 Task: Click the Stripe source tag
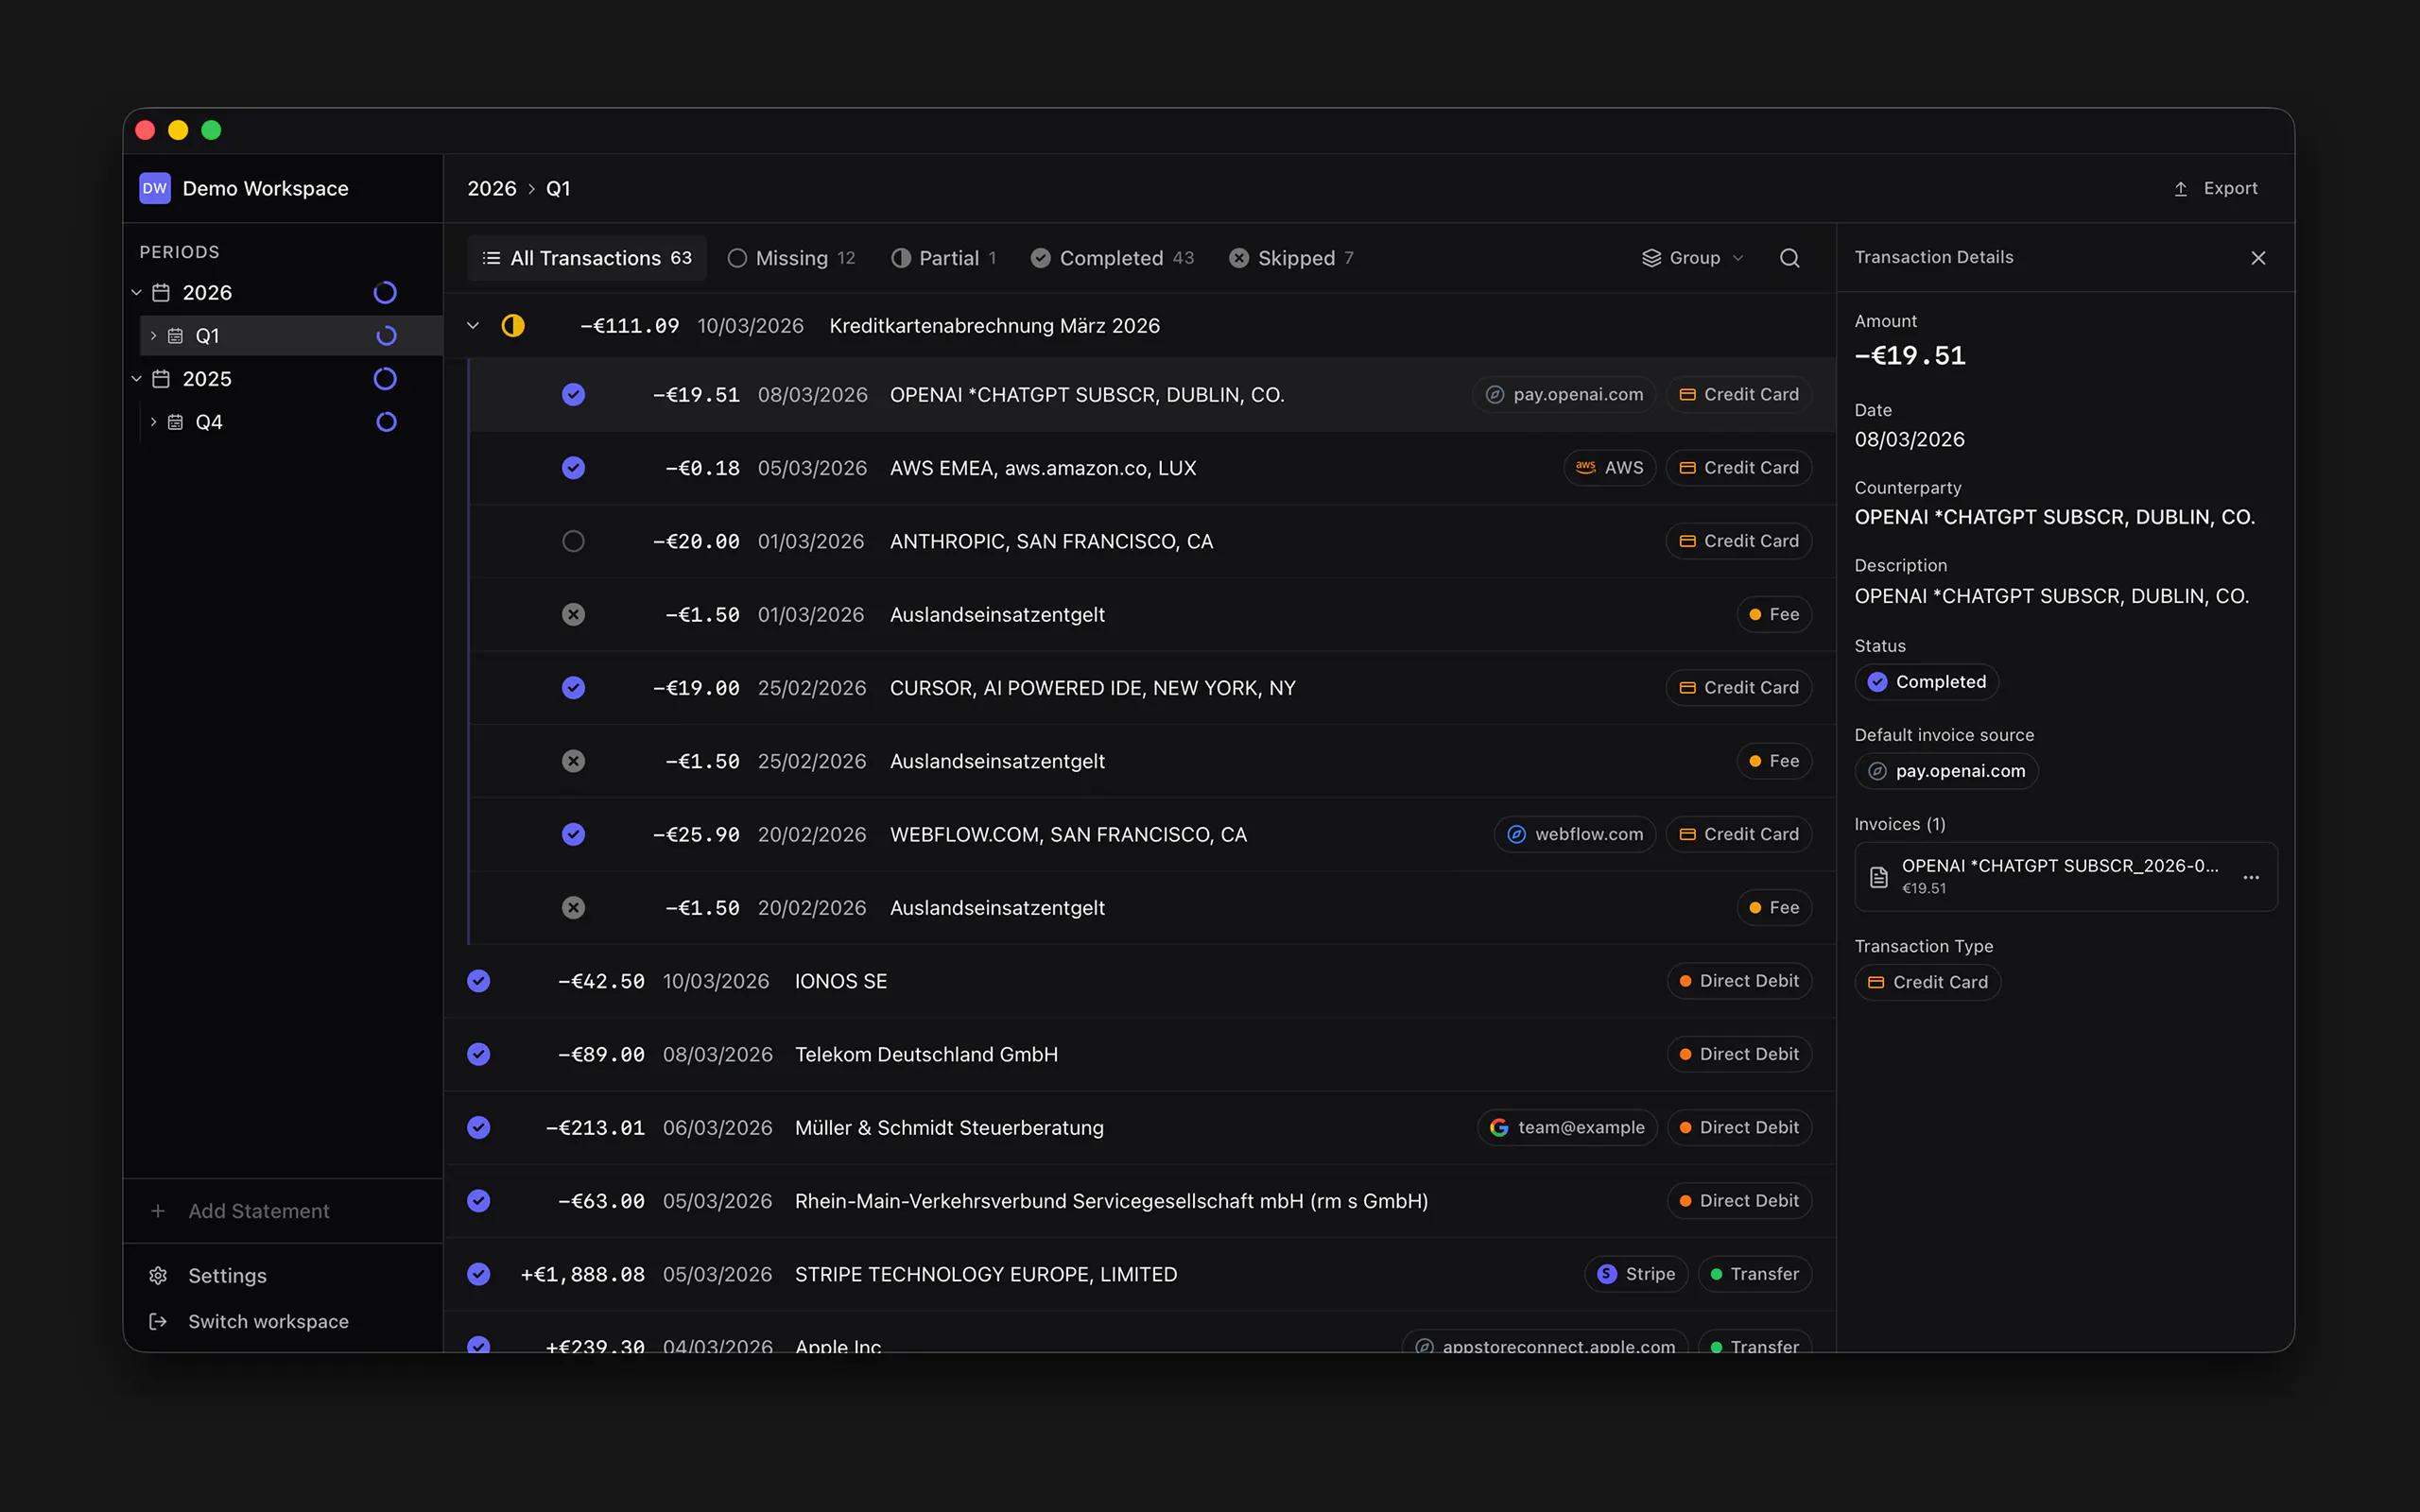pos(1636,1274)
